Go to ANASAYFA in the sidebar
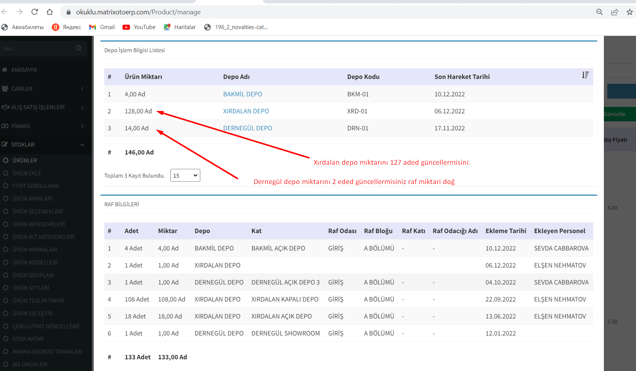This screenshot has height=371, width=636. 24,70
